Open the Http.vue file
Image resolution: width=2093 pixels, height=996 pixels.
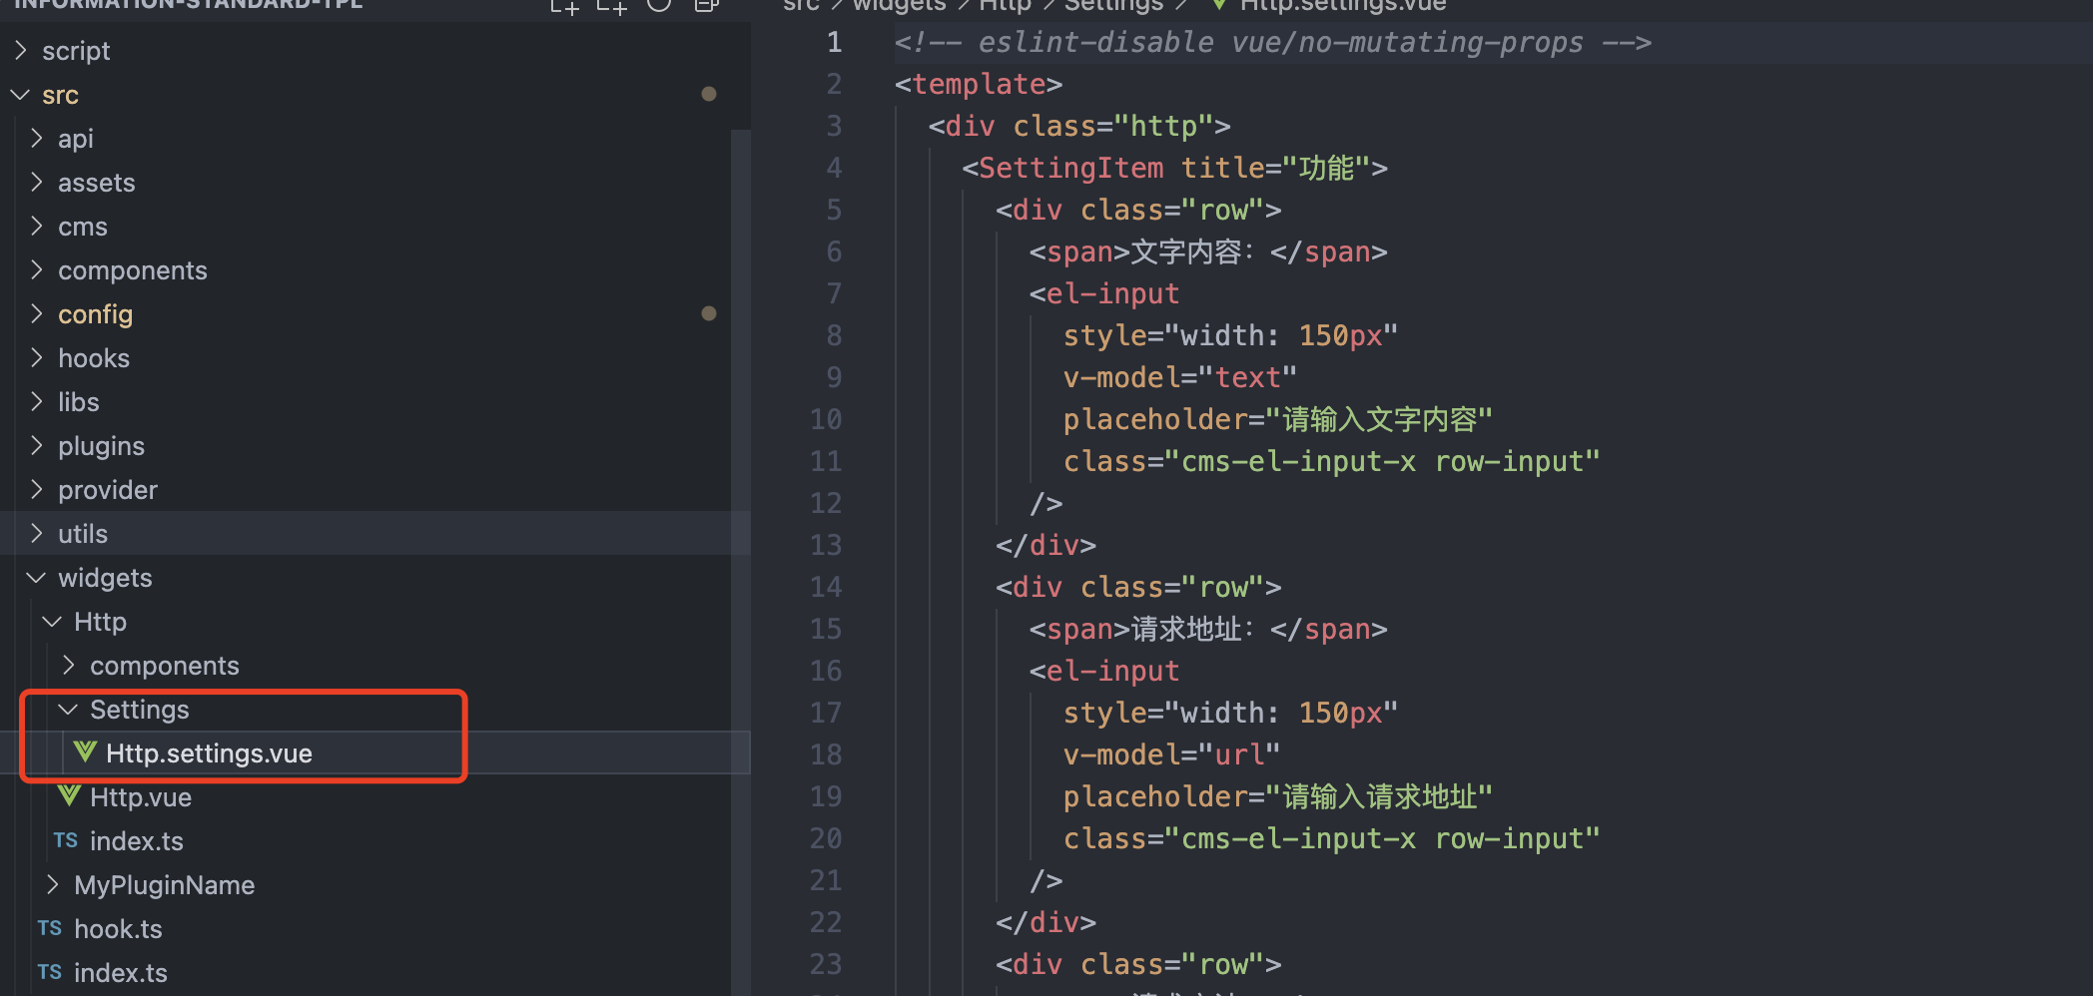click(x=140, y=797)
